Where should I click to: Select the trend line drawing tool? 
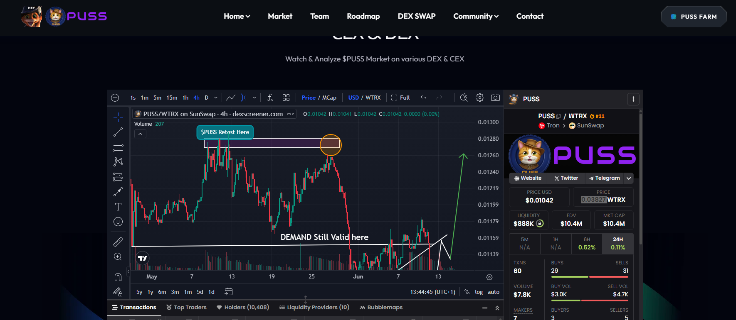[x=118, y=132]
